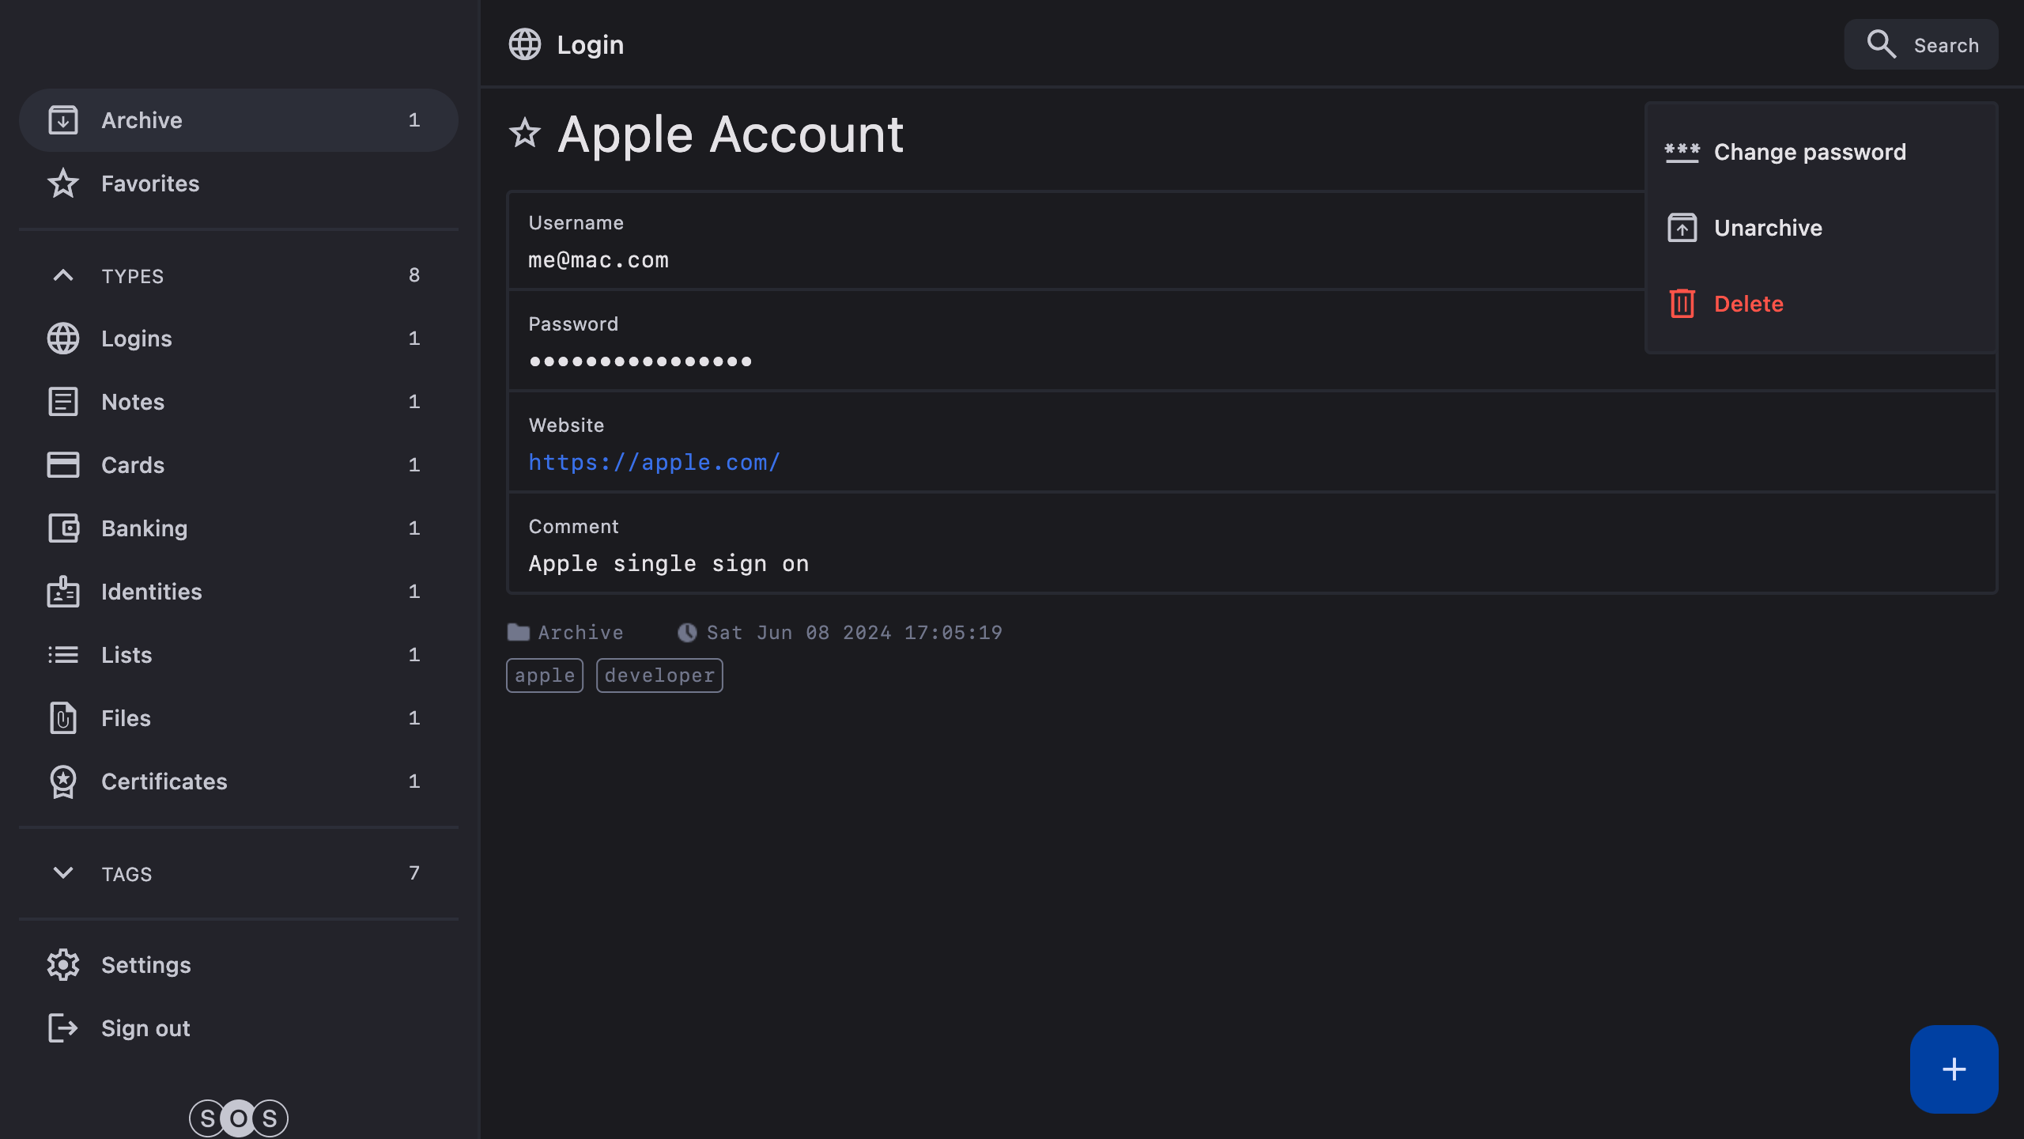Open the Settings gear
This screenshot has height=1139, width=2024.
click(x=63, y=965)
